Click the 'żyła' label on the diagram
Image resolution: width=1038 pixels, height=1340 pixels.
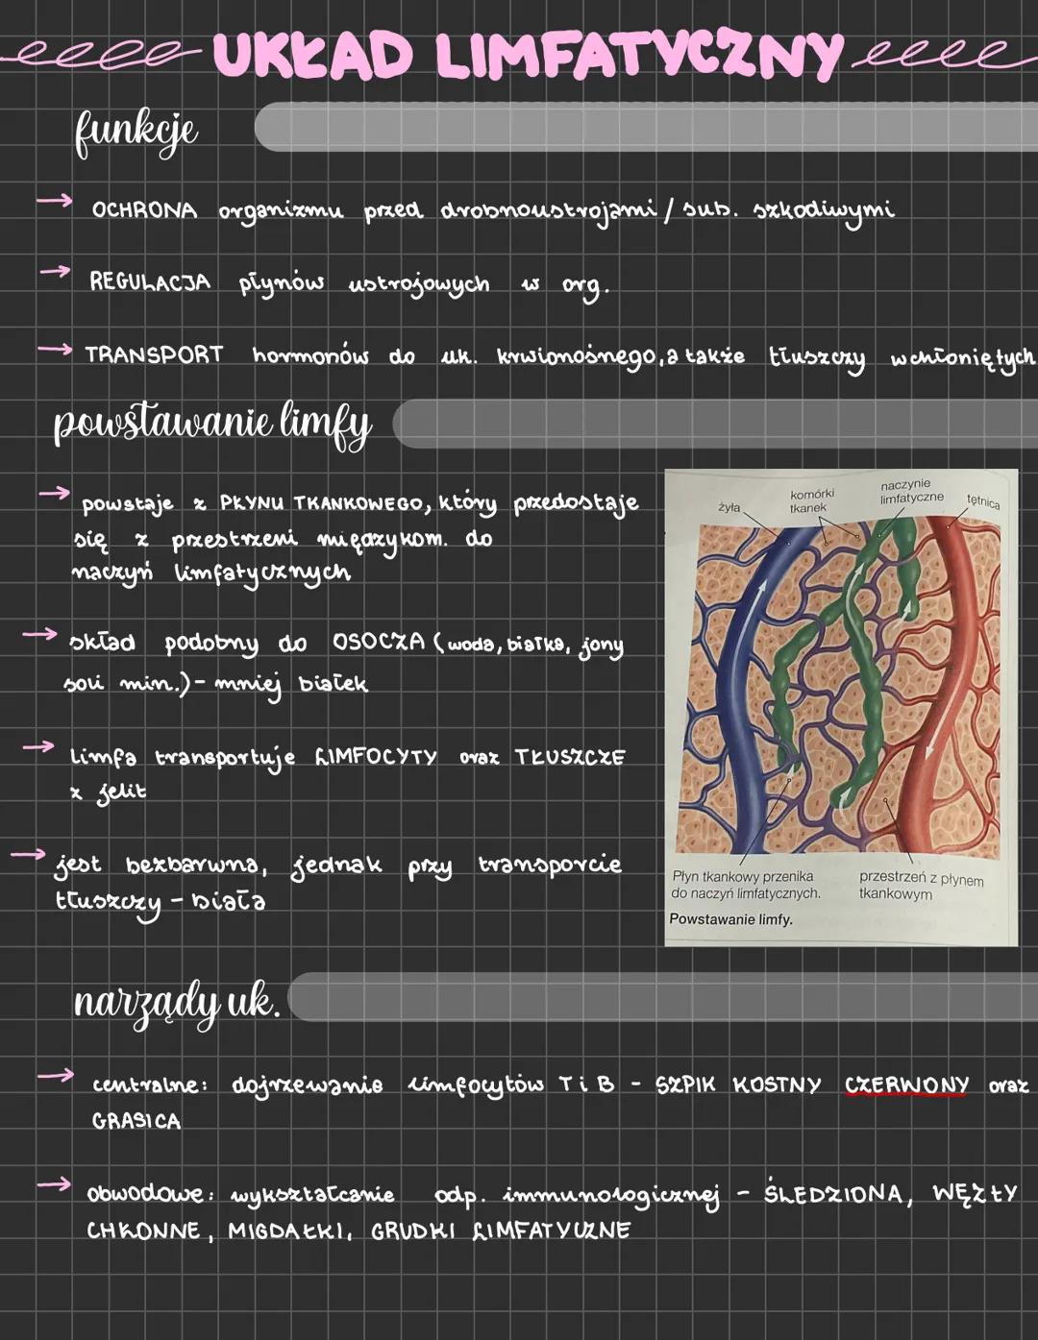(x=729, y=506)
